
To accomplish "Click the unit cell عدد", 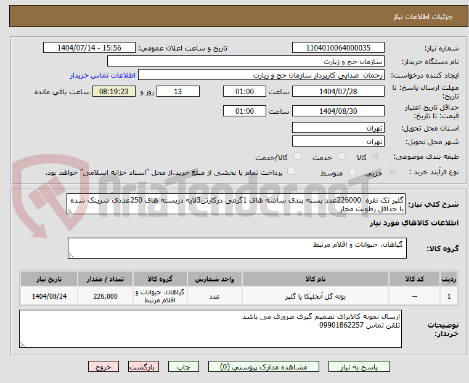I will pyautogui.click(x=214, y=296).
